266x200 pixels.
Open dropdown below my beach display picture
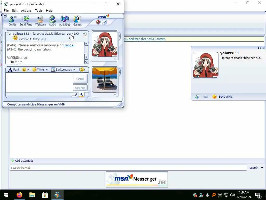click(x=115, y=95)
